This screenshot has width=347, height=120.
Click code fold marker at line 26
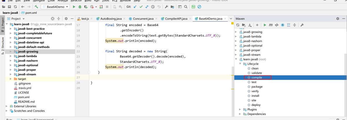[x=89, y=72]
